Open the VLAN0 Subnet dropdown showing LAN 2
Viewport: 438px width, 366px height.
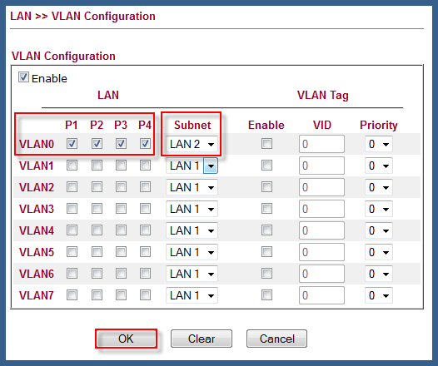tap(192, 144)
